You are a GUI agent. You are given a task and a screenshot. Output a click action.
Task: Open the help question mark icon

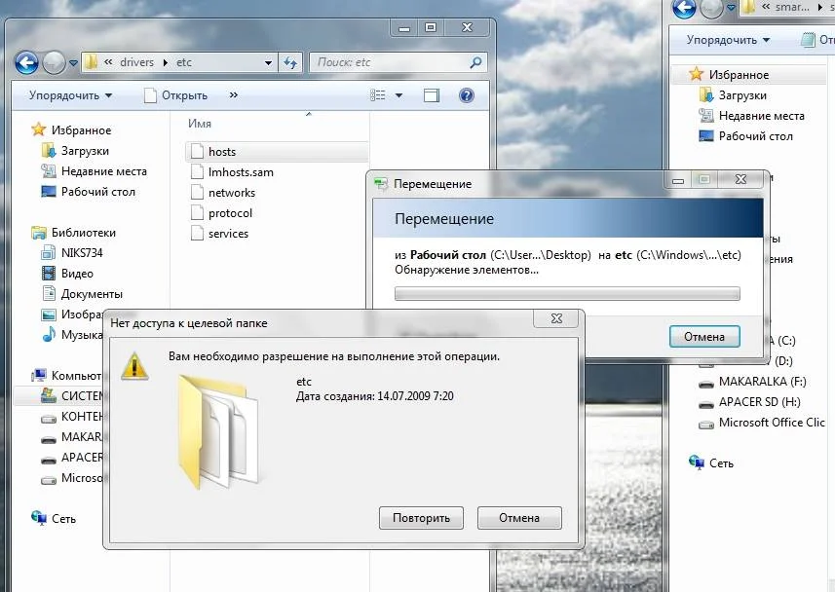pos(466,95)
